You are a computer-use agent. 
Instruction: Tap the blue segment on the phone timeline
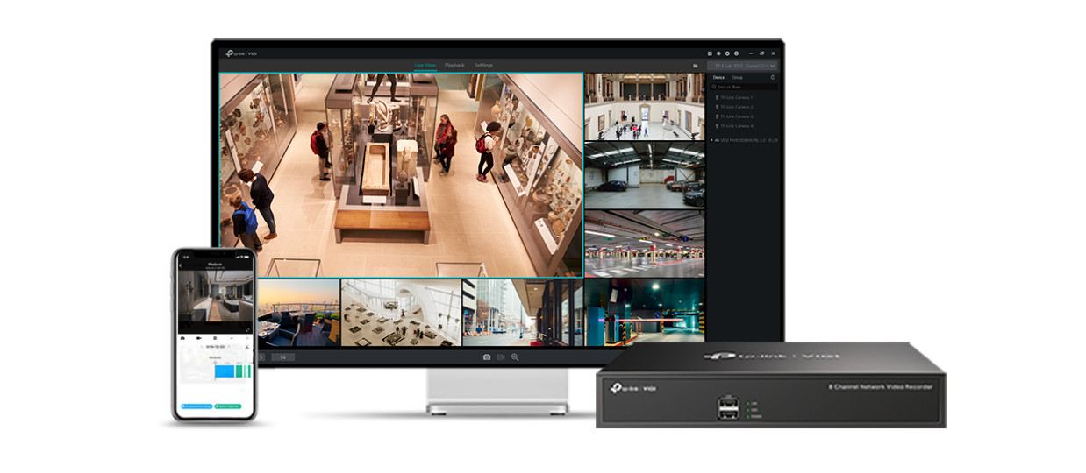click(225, 371)
